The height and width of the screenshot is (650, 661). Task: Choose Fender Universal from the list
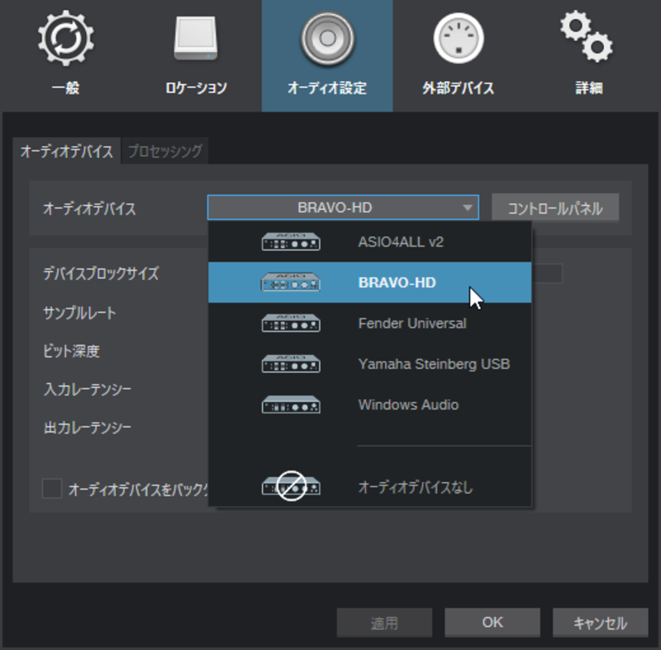tap(369, 323)
